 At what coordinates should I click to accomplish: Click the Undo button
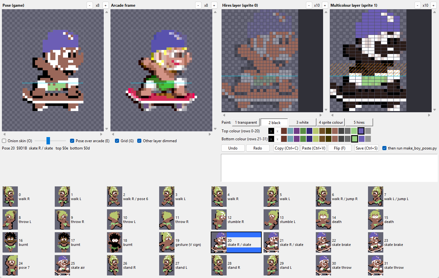pyautogui.click(x=233, y=148)
